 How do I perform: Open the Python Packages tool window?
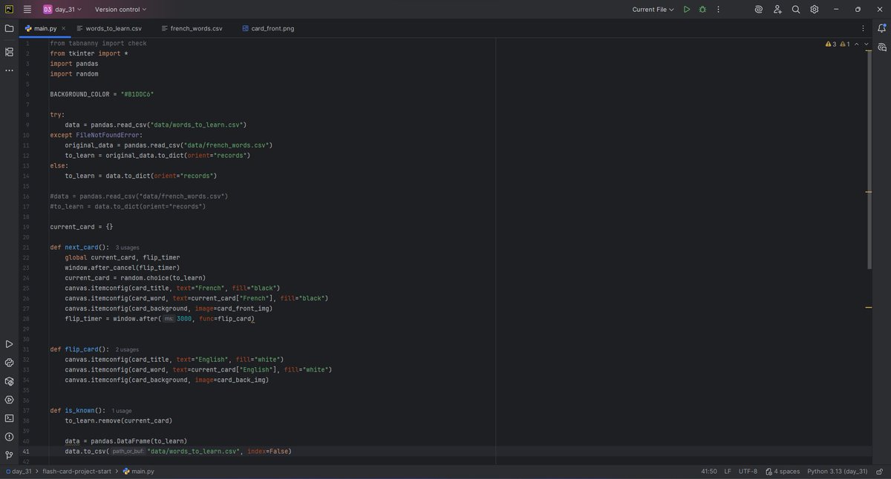[x=9, y=381]
